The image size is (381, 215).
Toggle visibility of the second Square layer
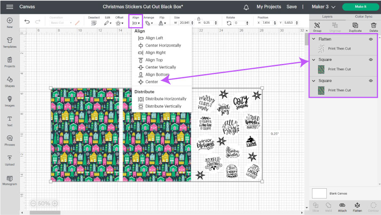(x=371, y=80)
